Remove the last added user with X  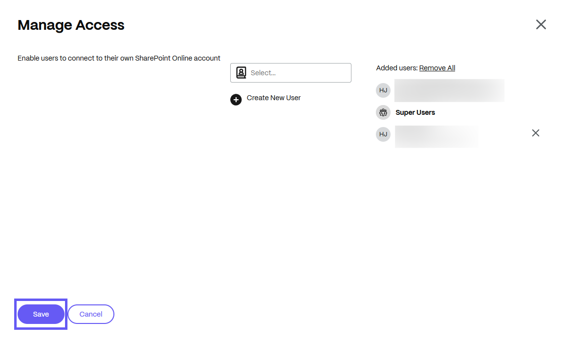coord(536,133)
